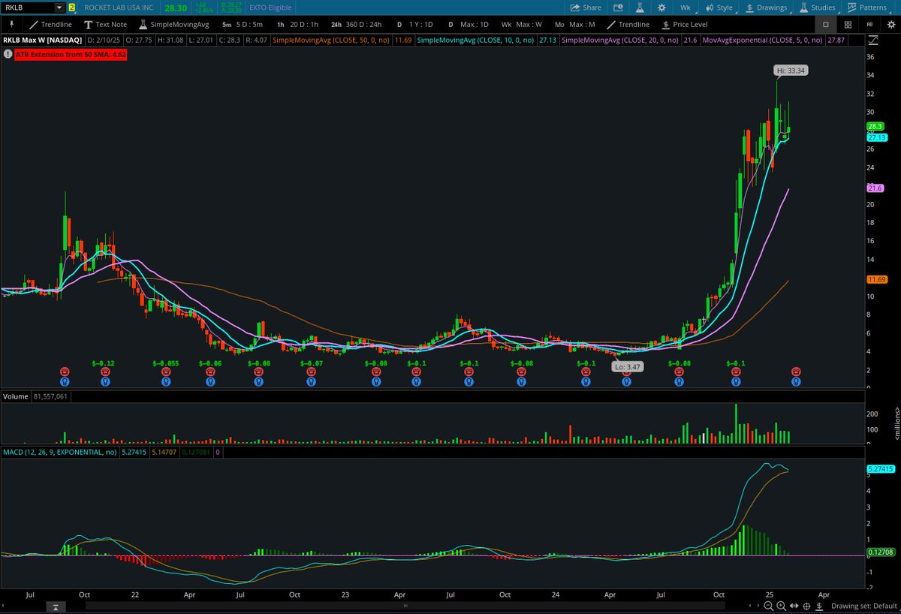Switch to Max : 1D timeframe
This screenshot has height=614, width=901.
pos(469,24)
